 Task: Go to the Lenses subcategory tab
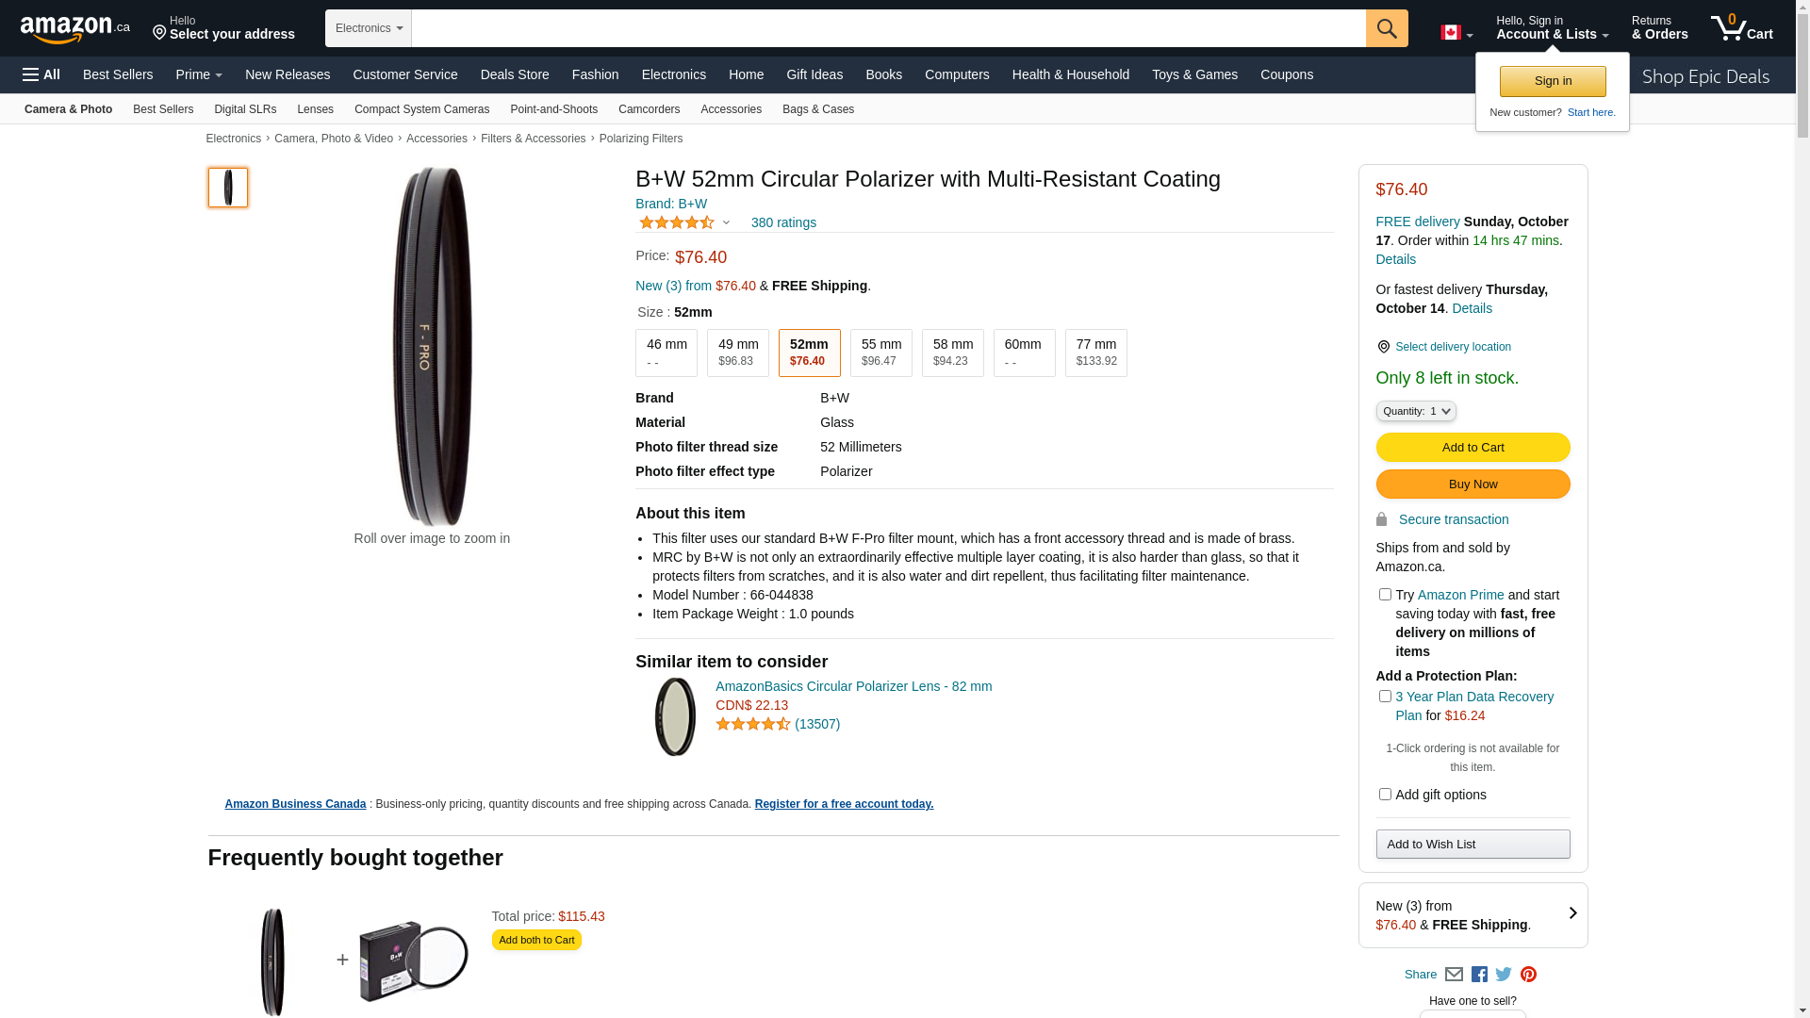(315, 109)
